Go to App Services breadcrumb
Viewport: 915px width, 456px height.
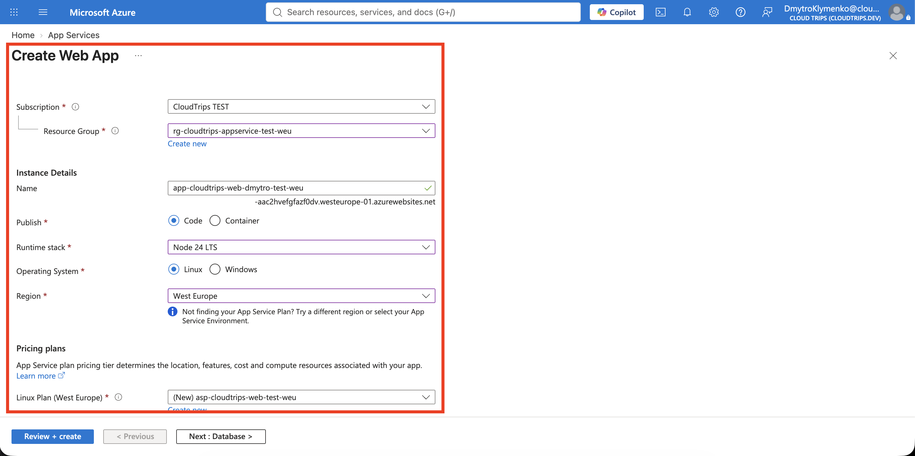[x=74, y=35]
